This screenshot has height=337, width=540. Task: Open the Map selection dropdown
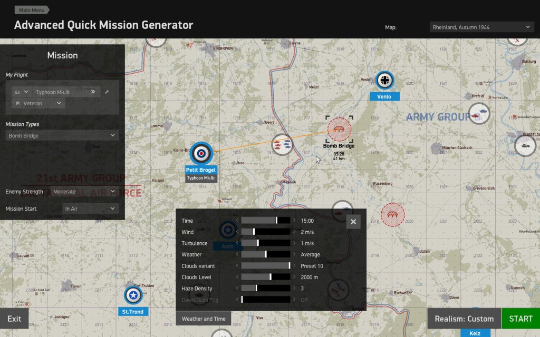[482, 27]
